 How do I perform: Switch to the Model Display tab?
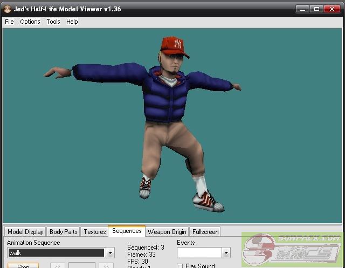(x=25, y=232)
